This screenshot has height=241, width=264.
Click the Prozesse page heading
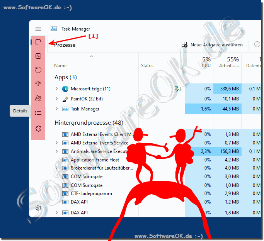pyautogui.click(x=65, y=45)
